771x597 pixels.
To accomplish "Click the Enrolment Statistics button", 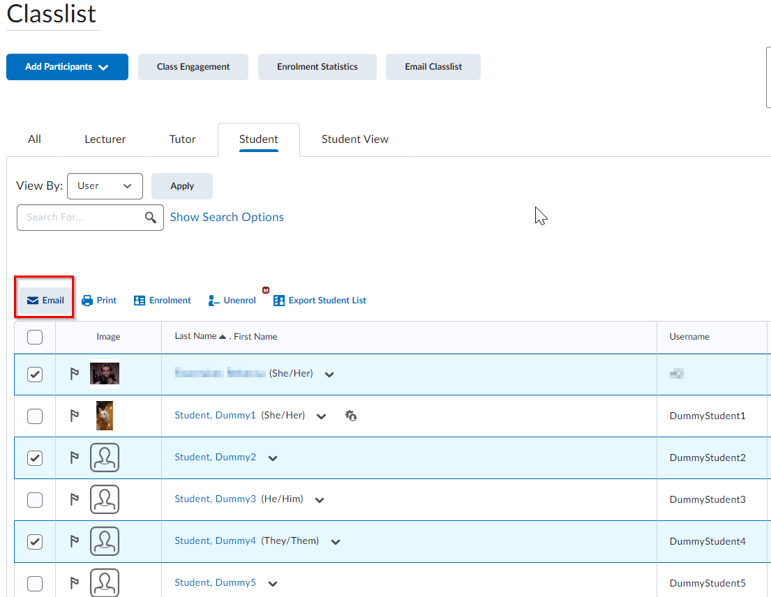I will 317,67.
